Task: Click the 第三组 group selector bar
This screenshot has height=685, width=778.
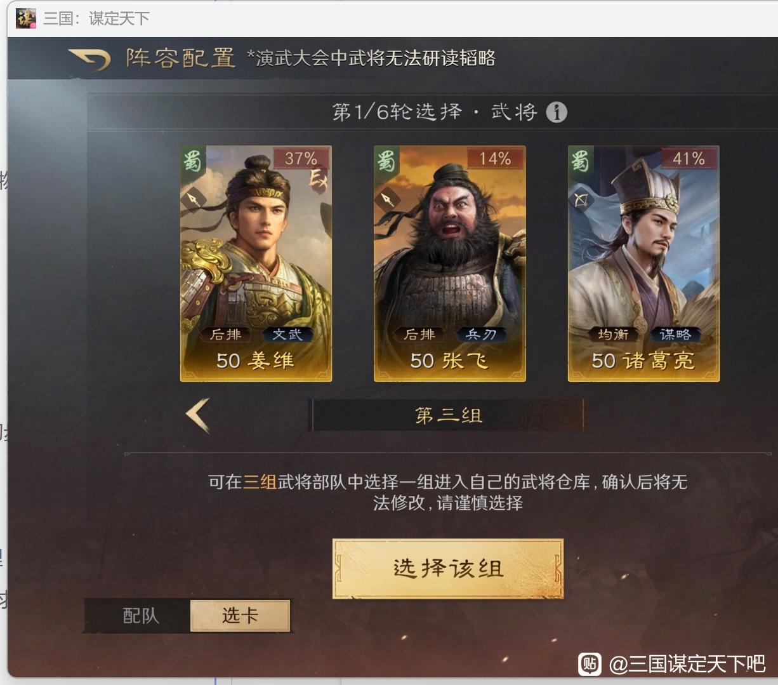Action: 448,415
